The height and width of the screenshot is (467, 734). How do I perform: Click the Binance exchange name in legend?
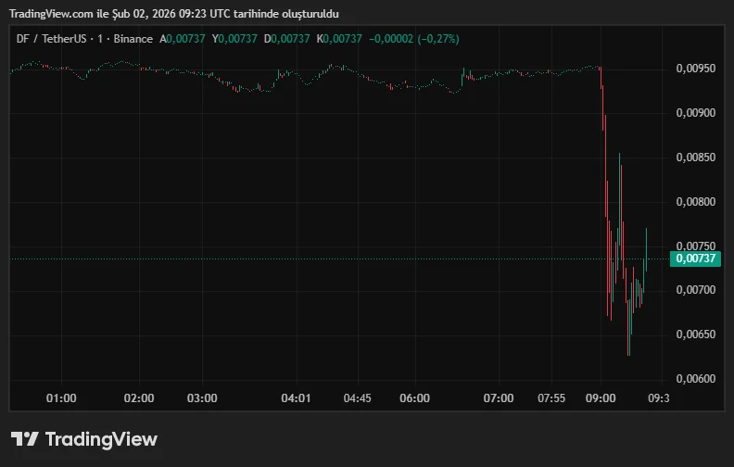133,39
